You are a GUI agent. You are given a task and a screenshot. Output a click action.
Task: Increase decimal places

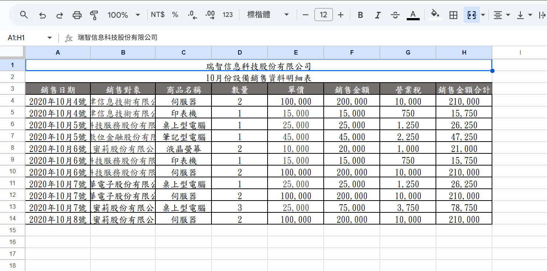pyautogui.click(x=210, y=15)
